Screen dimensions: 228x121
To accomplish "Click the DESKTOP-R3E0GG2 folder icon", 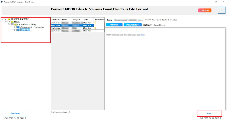I will pos(9,19).
